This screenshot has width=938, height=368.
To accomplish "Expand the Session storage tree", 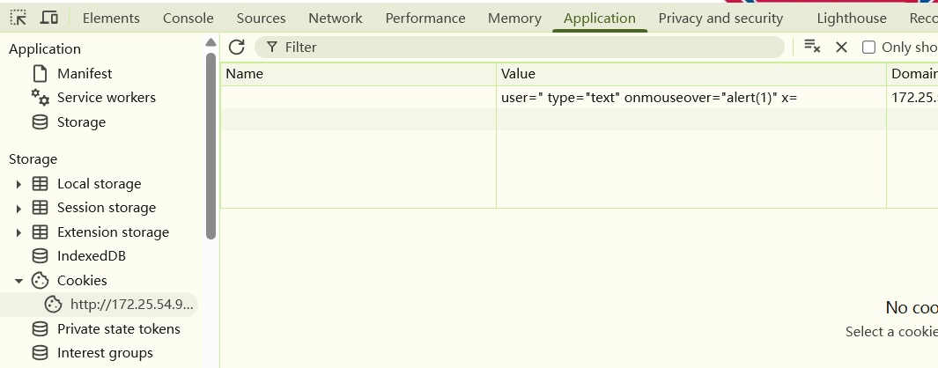I will pyautogui.click(x=18, y=208).
